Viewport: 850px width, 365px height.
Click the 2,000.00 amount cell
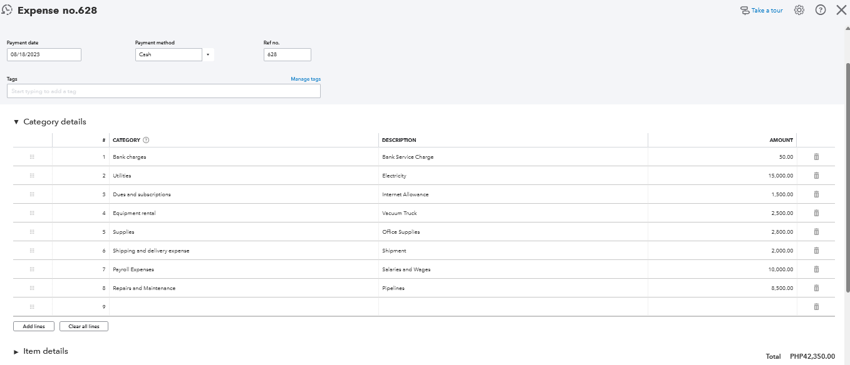point(722,251)
